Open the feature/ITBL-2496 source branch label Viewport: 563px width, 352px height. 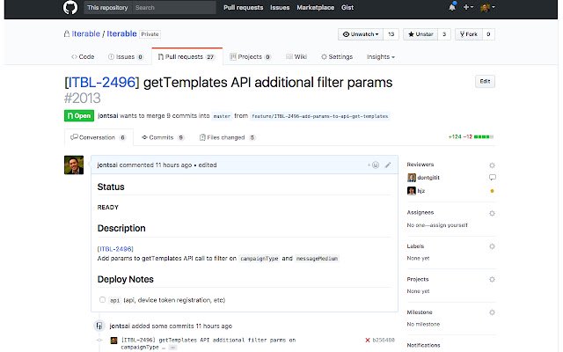pos(319,116)
